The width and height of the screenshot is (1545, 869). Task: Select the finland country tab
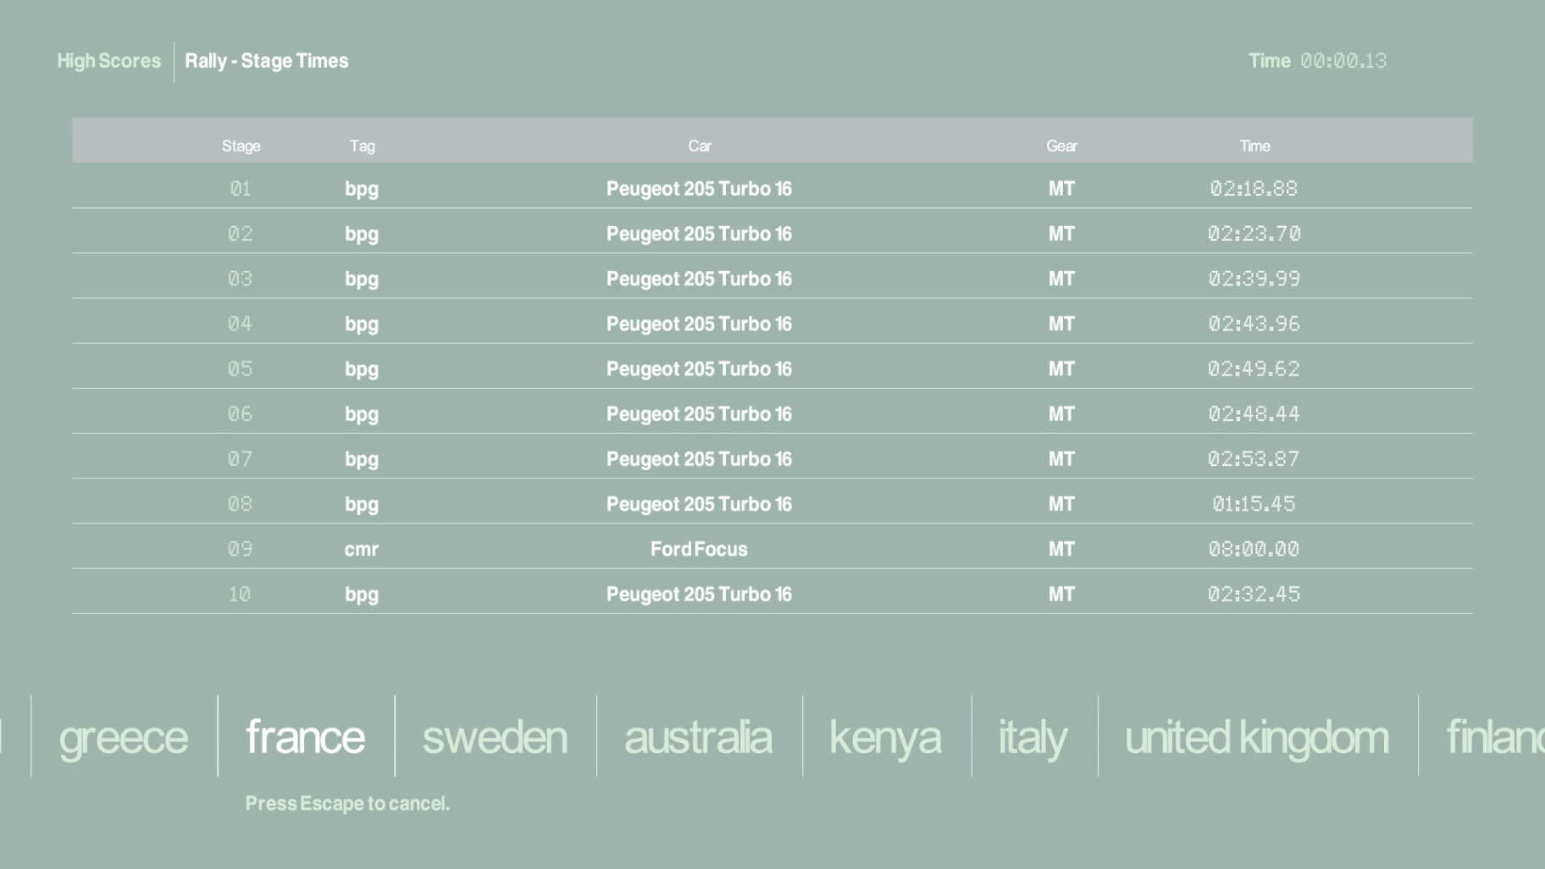pyautogui.click(x=1494, y=737)
